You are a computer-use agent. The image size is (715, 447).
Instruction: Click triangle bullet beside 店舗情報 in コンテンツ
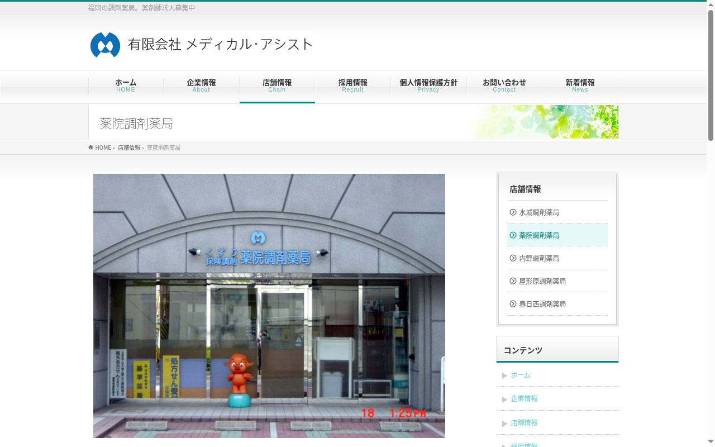pos(504,423)
